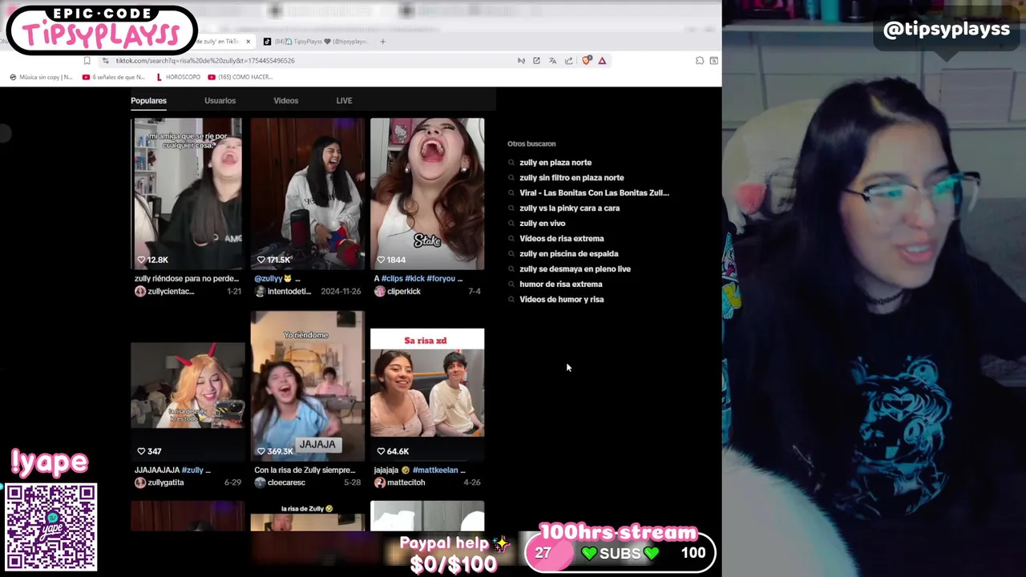This screenshot has height=577, width=1026.
Task: Open 'la risa de Zully' partial video thumbnail
Action: [307, 516]
